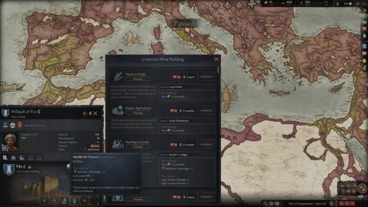Click the game speed red indicator bars

347,204
